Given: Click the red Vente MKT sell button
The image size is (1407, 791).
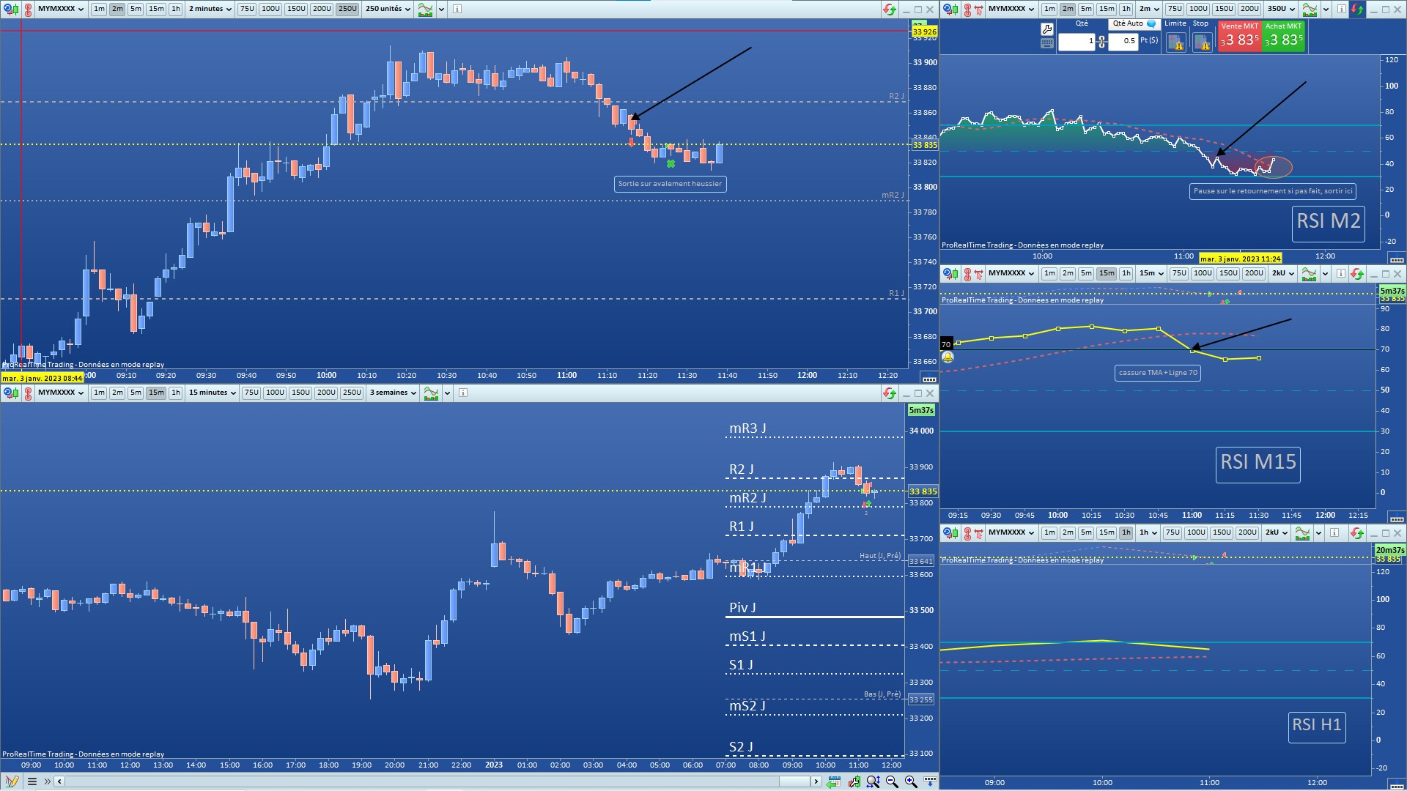Looking at the screenshot, I should (x=1238, y=37).
